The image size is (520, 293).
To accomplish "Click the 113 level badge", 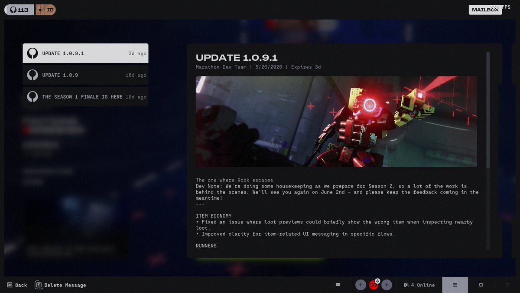I will coord(19,10).
